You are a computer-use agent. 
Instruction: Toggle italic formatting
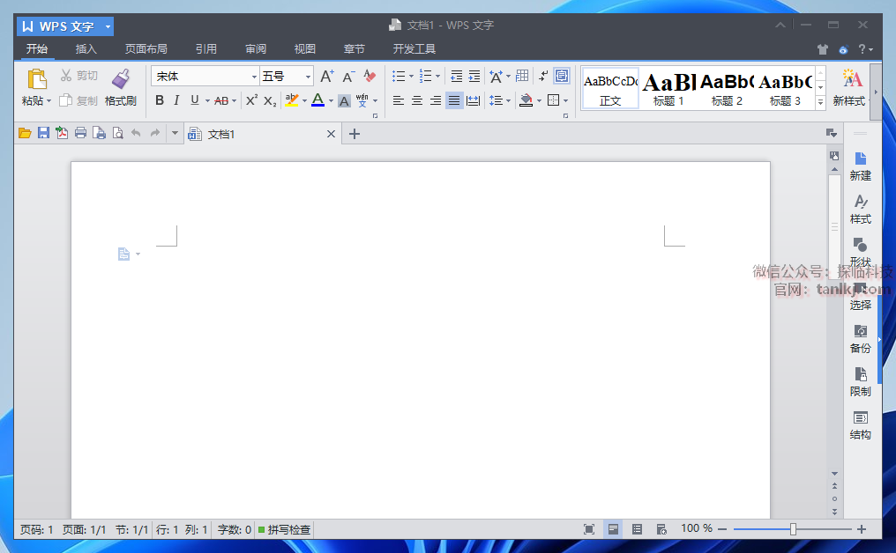[x=176, y=100]
